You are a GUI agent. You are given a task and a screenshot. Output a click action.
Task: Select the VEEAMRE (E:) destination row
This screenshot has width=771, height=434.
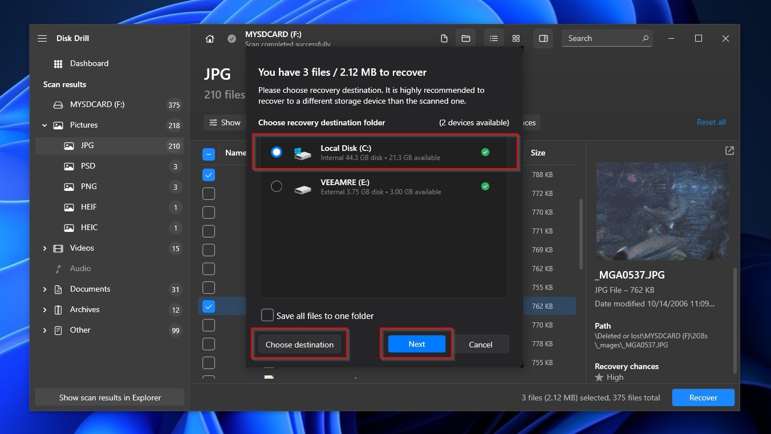pos(385,187)
